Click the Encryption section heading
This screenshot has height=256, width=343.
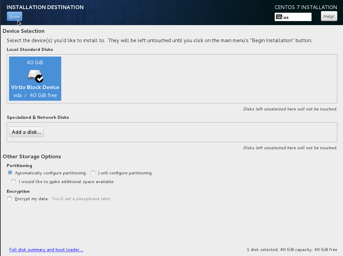pos(18,191)
